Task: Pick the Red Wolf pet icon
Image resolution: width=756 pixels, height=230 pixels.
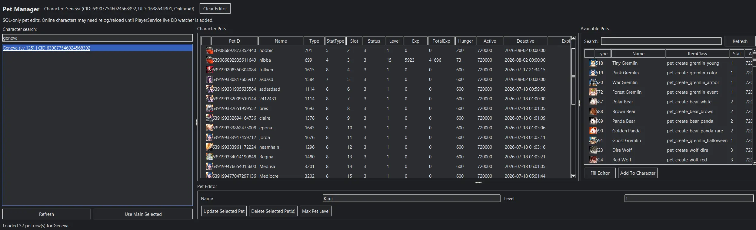Action: click(593, 160)
